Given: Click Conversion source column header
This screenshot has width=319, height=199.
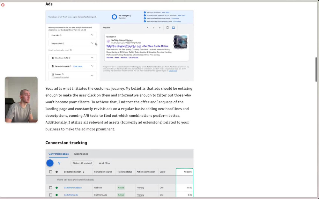Looking at the screenshot, I should (103, 172).
